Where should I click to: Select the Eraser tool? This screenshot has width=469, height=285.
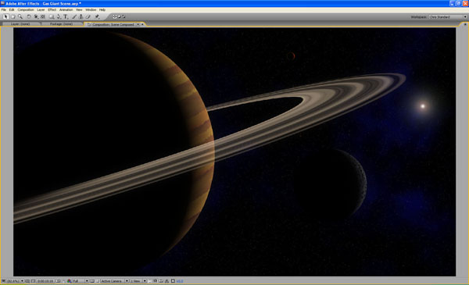point(88,16)
